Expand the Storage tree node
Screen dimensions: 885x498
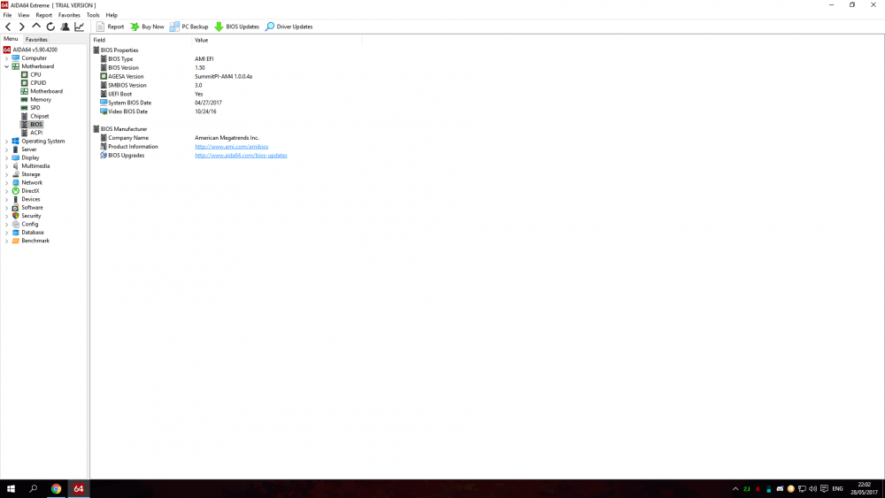click(7, 175)
